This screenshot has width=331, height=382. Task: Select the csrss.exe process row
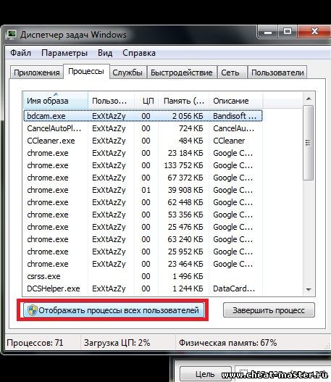[143, 276]
